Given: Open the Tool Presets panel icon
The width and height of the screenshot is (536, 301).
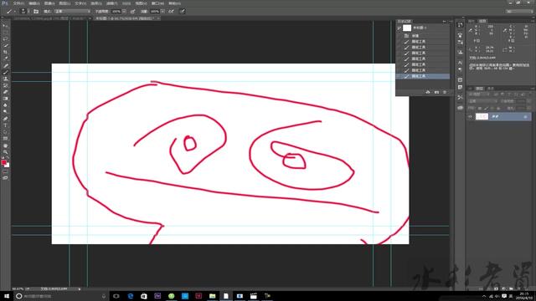Looking at the screenshot, I should [x=460, y=97].
